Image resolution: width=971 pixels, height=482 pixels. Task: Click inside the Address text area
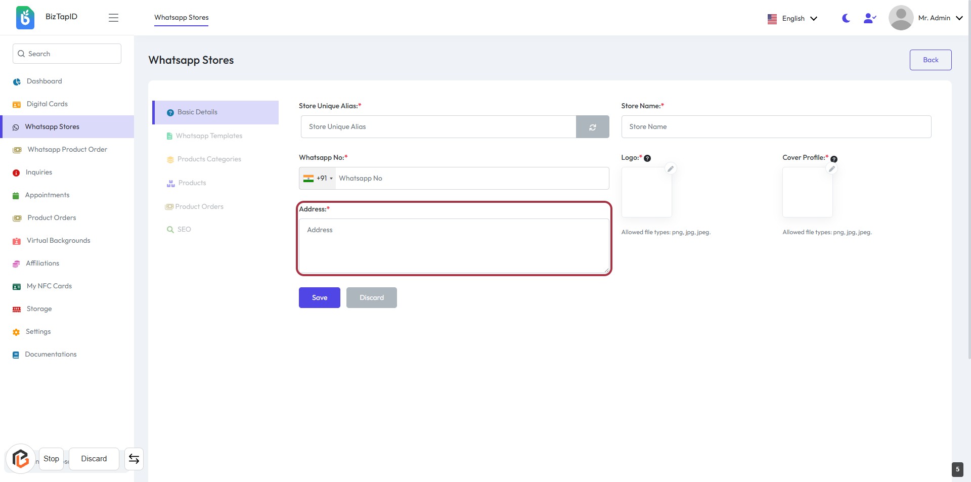454,246
